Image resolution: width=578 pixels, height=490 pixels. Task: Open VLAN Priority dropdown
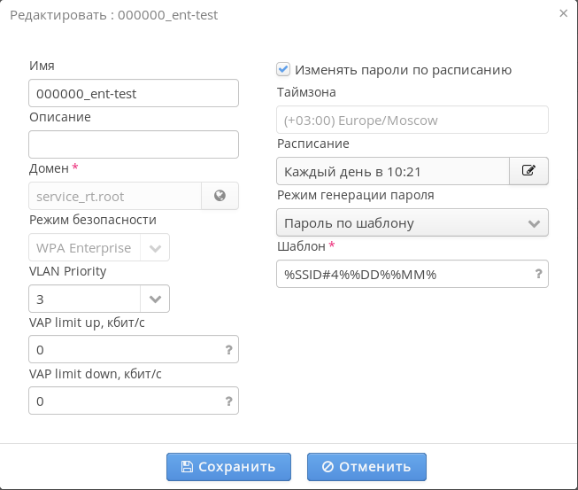click(x=155, y=299)
